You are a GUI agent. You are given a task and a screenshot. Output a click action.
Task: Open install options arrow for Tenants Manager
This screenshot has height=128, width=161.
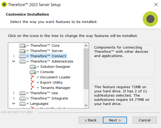pos(38,88)
